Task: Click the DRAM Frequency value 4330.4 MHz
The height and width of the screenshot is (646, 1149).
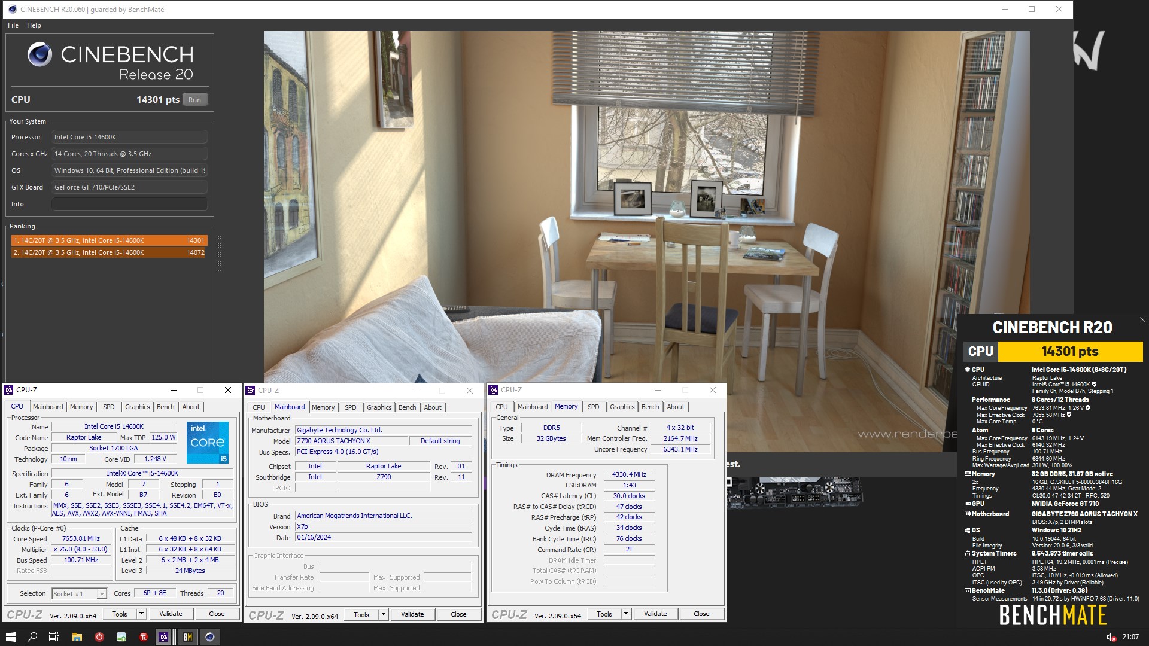Action: [x=629, y=474]
